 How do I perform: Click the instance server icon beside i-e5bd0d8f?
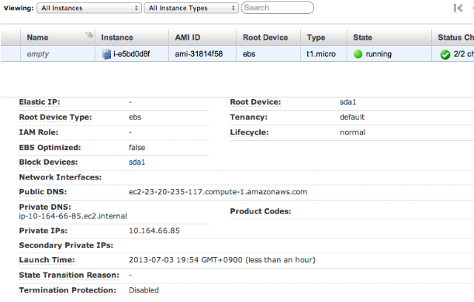(107, 54)
